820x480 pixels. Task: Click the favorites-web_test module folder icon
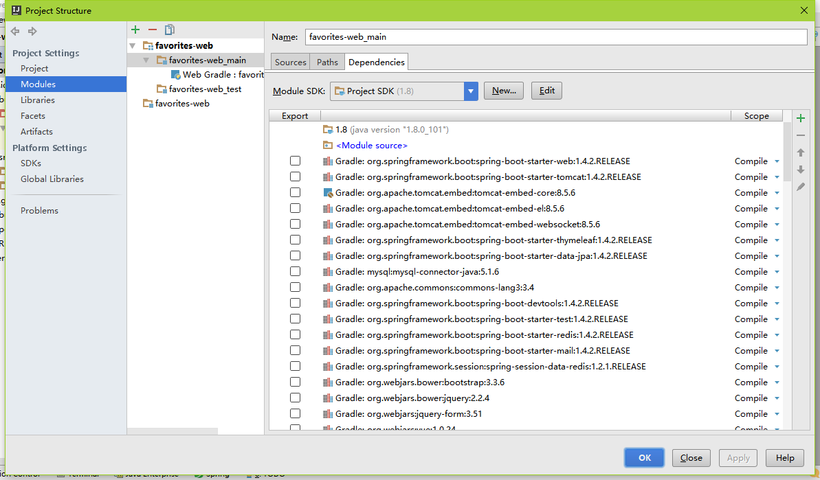coord(162,89)
